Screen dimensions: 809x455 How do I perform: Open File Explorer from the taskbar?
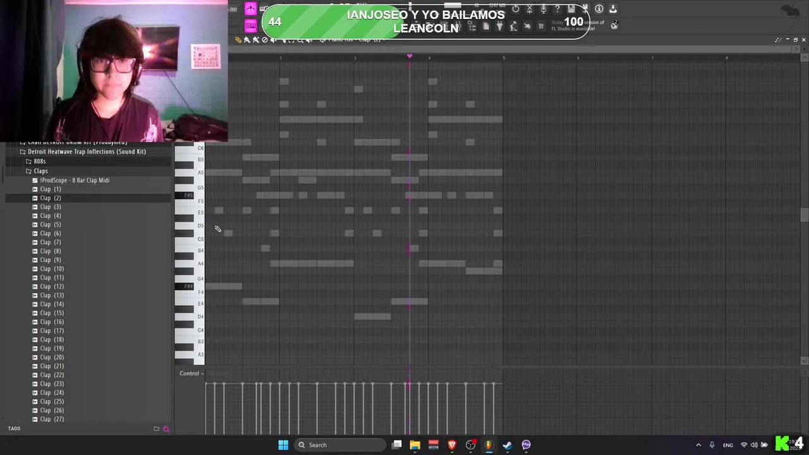415,445
